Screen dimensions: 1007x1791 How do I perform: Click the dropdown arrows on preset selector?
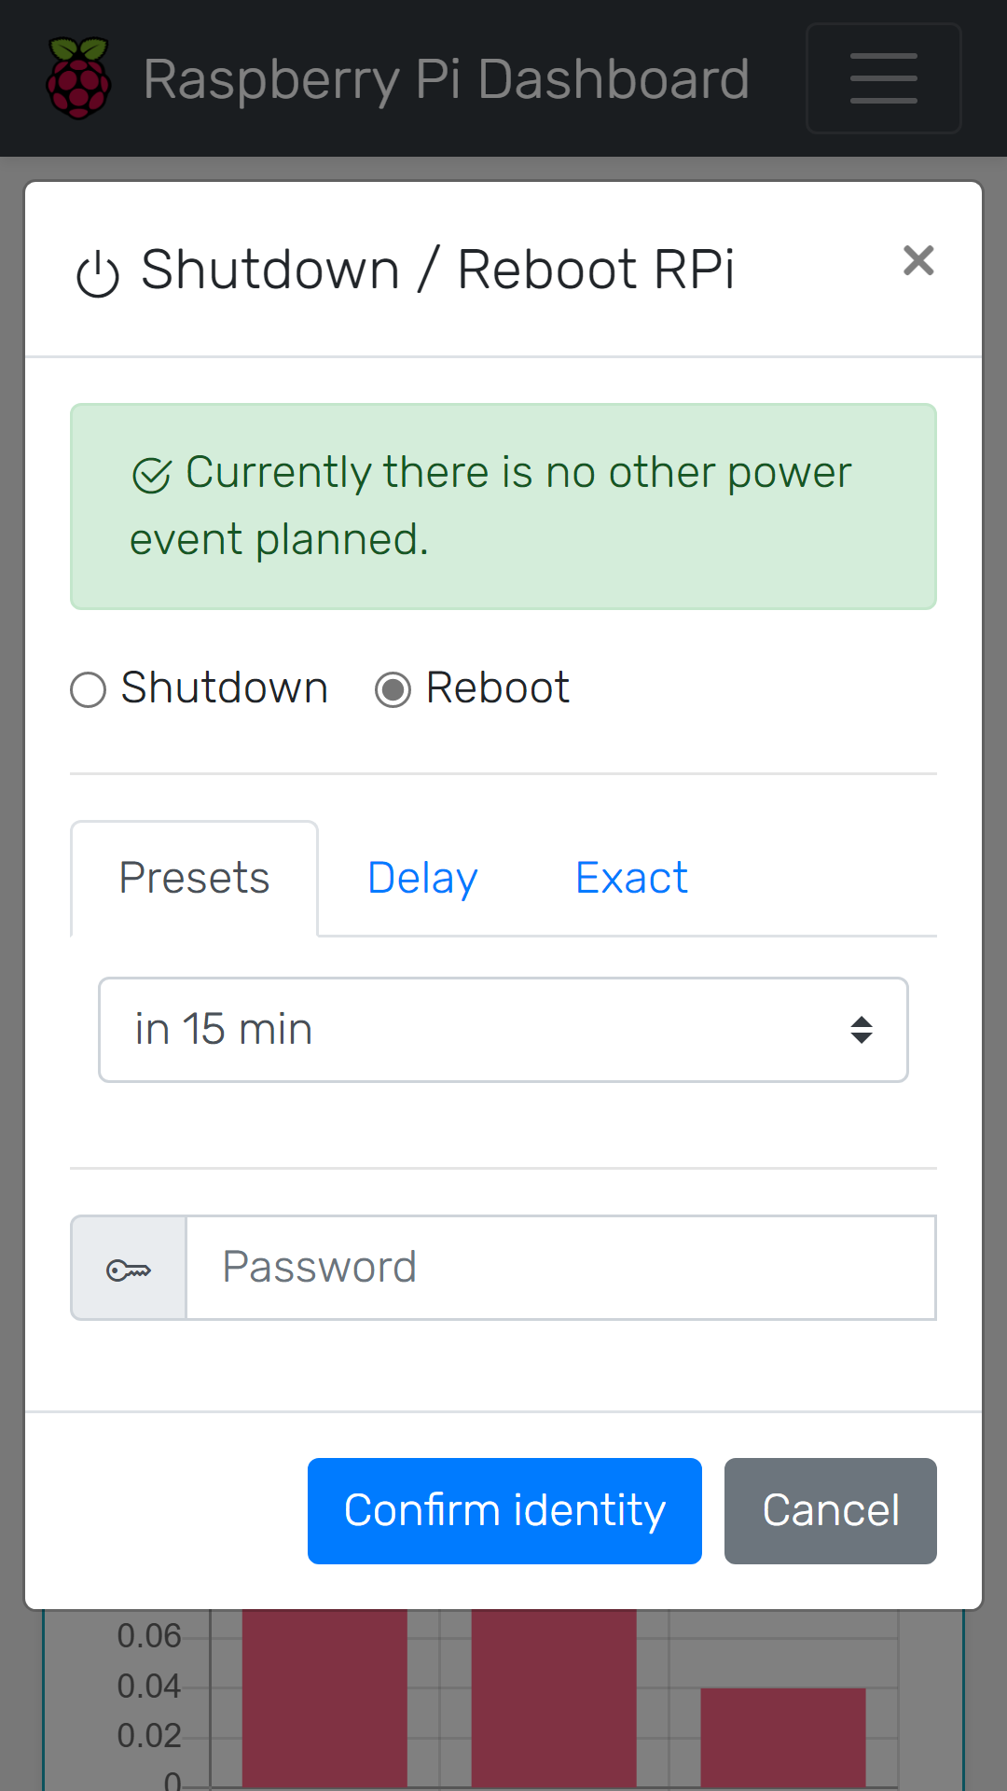pyautogui.click(x=862, y=1030)
